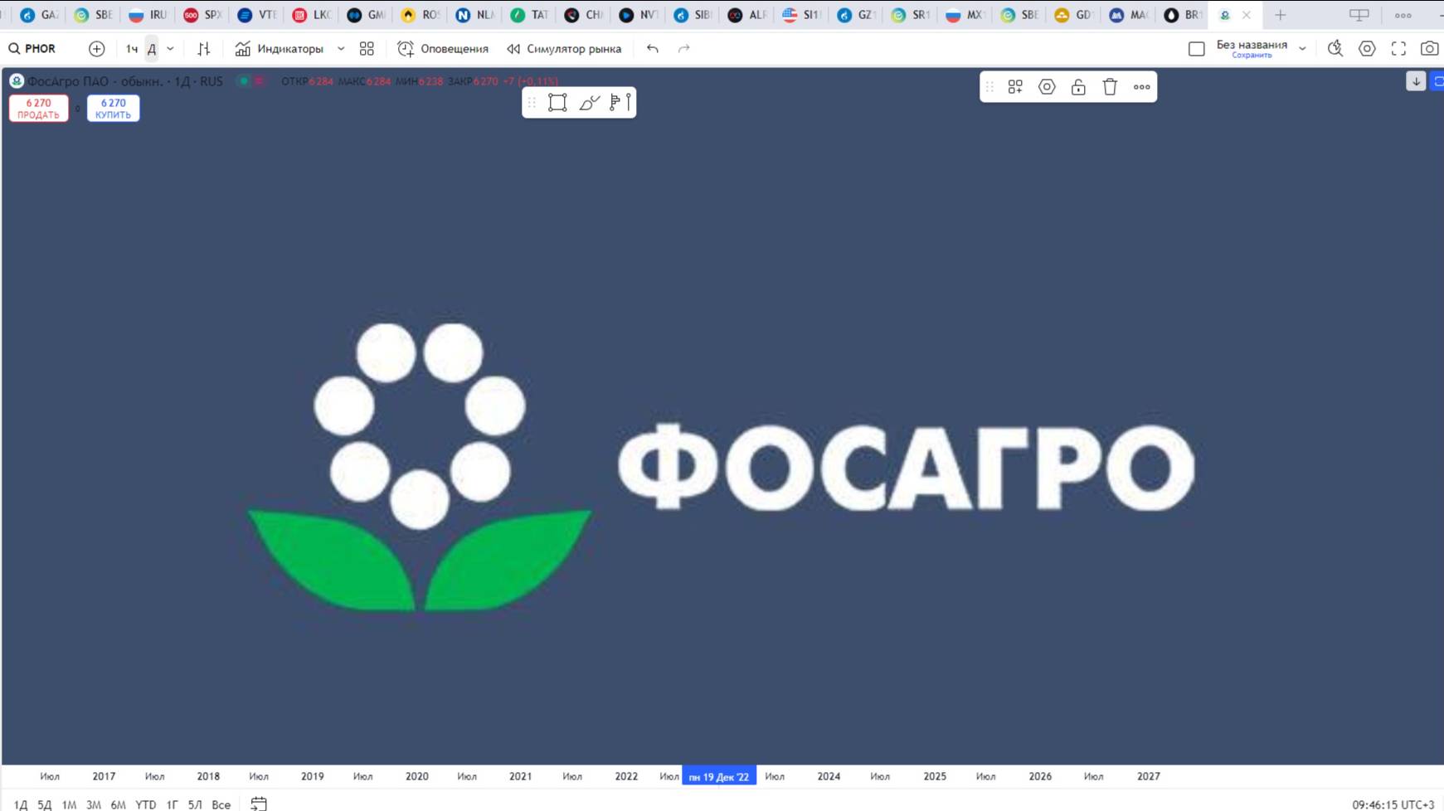Screen dimensions: 1444x811
Task: Select the 3М date range
Action: (94, 804)
